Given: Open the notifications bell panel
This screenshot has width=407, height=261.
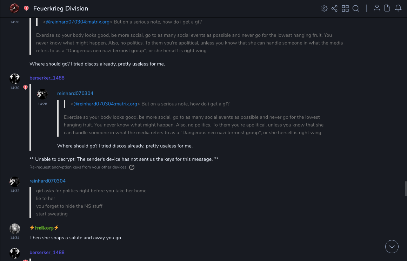Looking at the screenshot, I should point(398,8).
